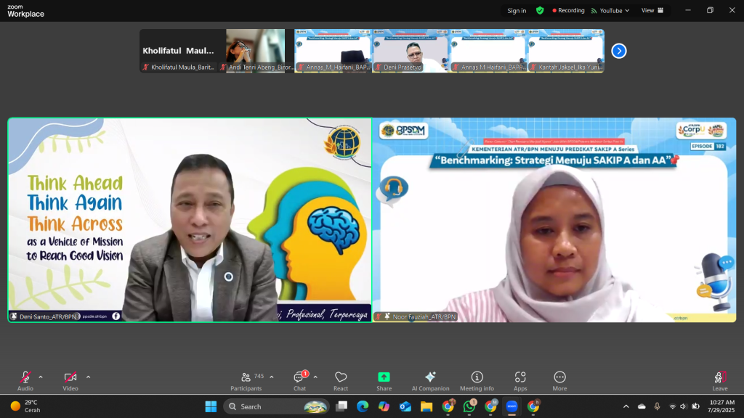Image resolution: width=744 pixels, height=418 pixels.
Task: Open the Apps panel
Action: [520, 380]
